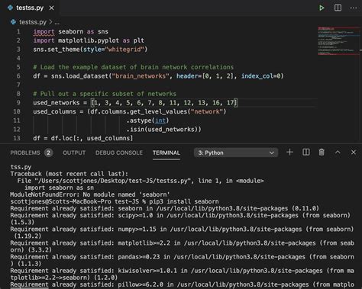Click 'brain_networks' string in line 6
Image resolution: width=362 pixels, height=289 pixels.
(141, 76)
